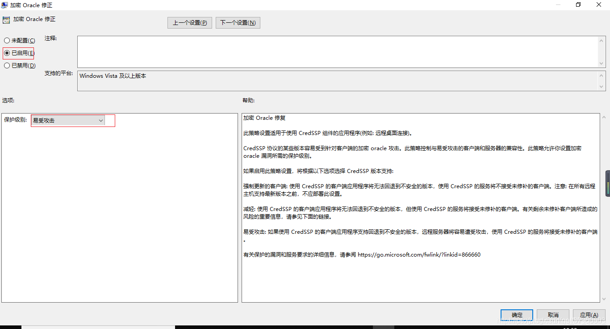Click the 注释 box scroll-up arrow
Image resolution: width=610 pixels, height=329 pixels.
[602, 41]
